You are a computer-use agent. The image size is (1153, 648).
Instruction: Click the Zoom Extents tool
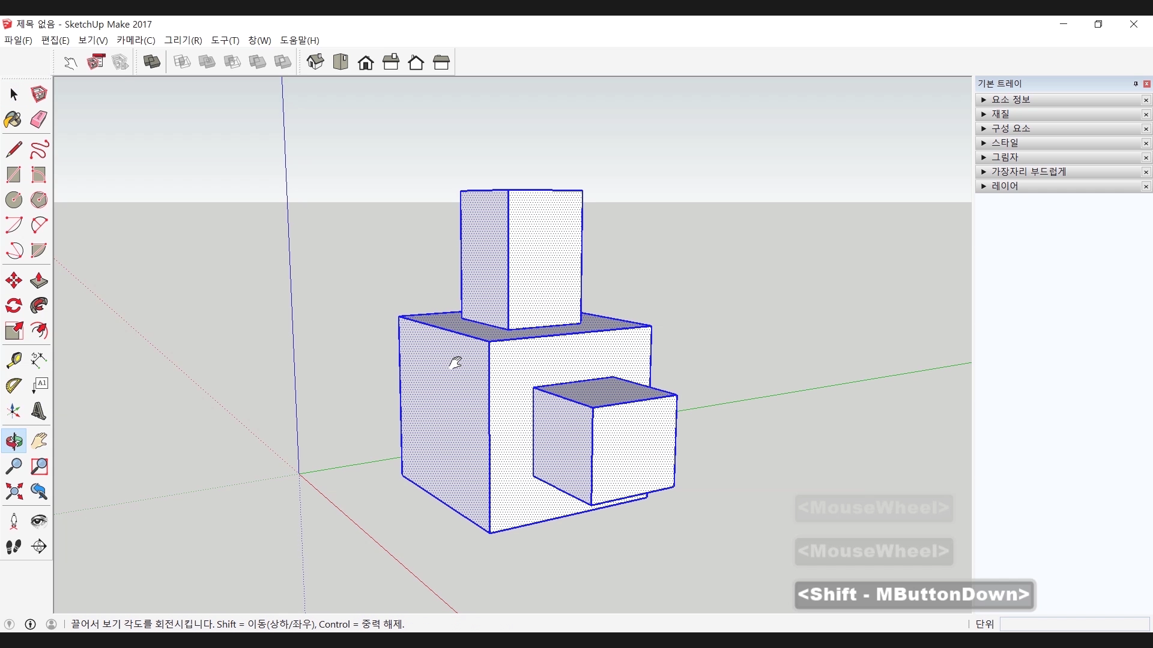tap(13, 492)
